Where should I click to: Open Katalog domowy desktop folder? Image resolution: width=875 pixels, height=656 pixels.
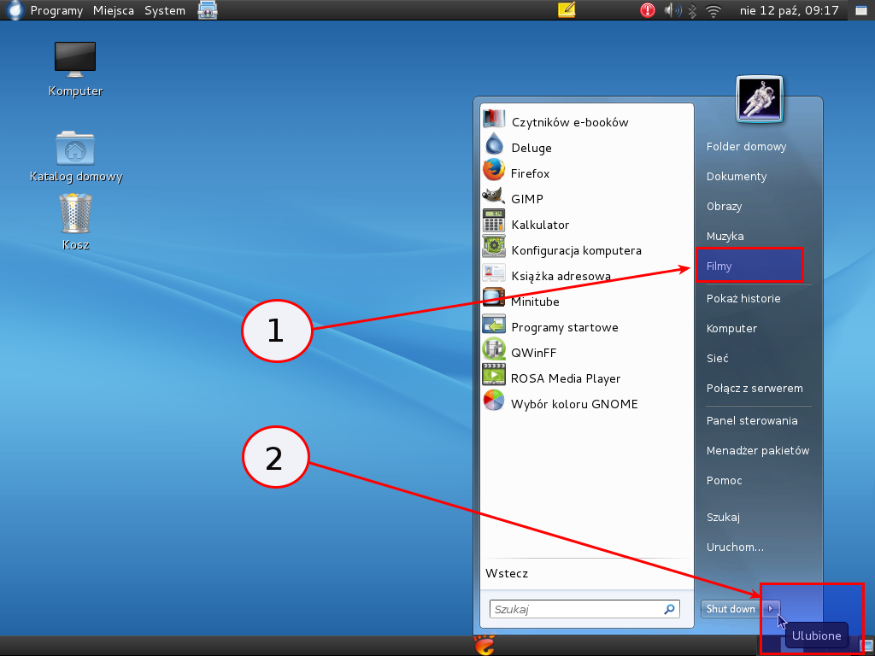click(x=75, y=148)
